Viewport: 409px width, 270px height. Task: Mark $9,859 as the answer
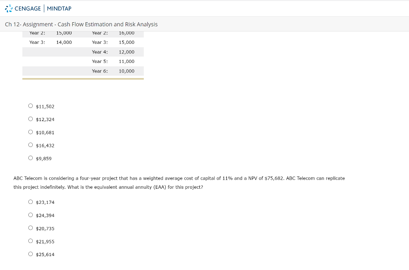pyautogui.click(x=30, y=158)
